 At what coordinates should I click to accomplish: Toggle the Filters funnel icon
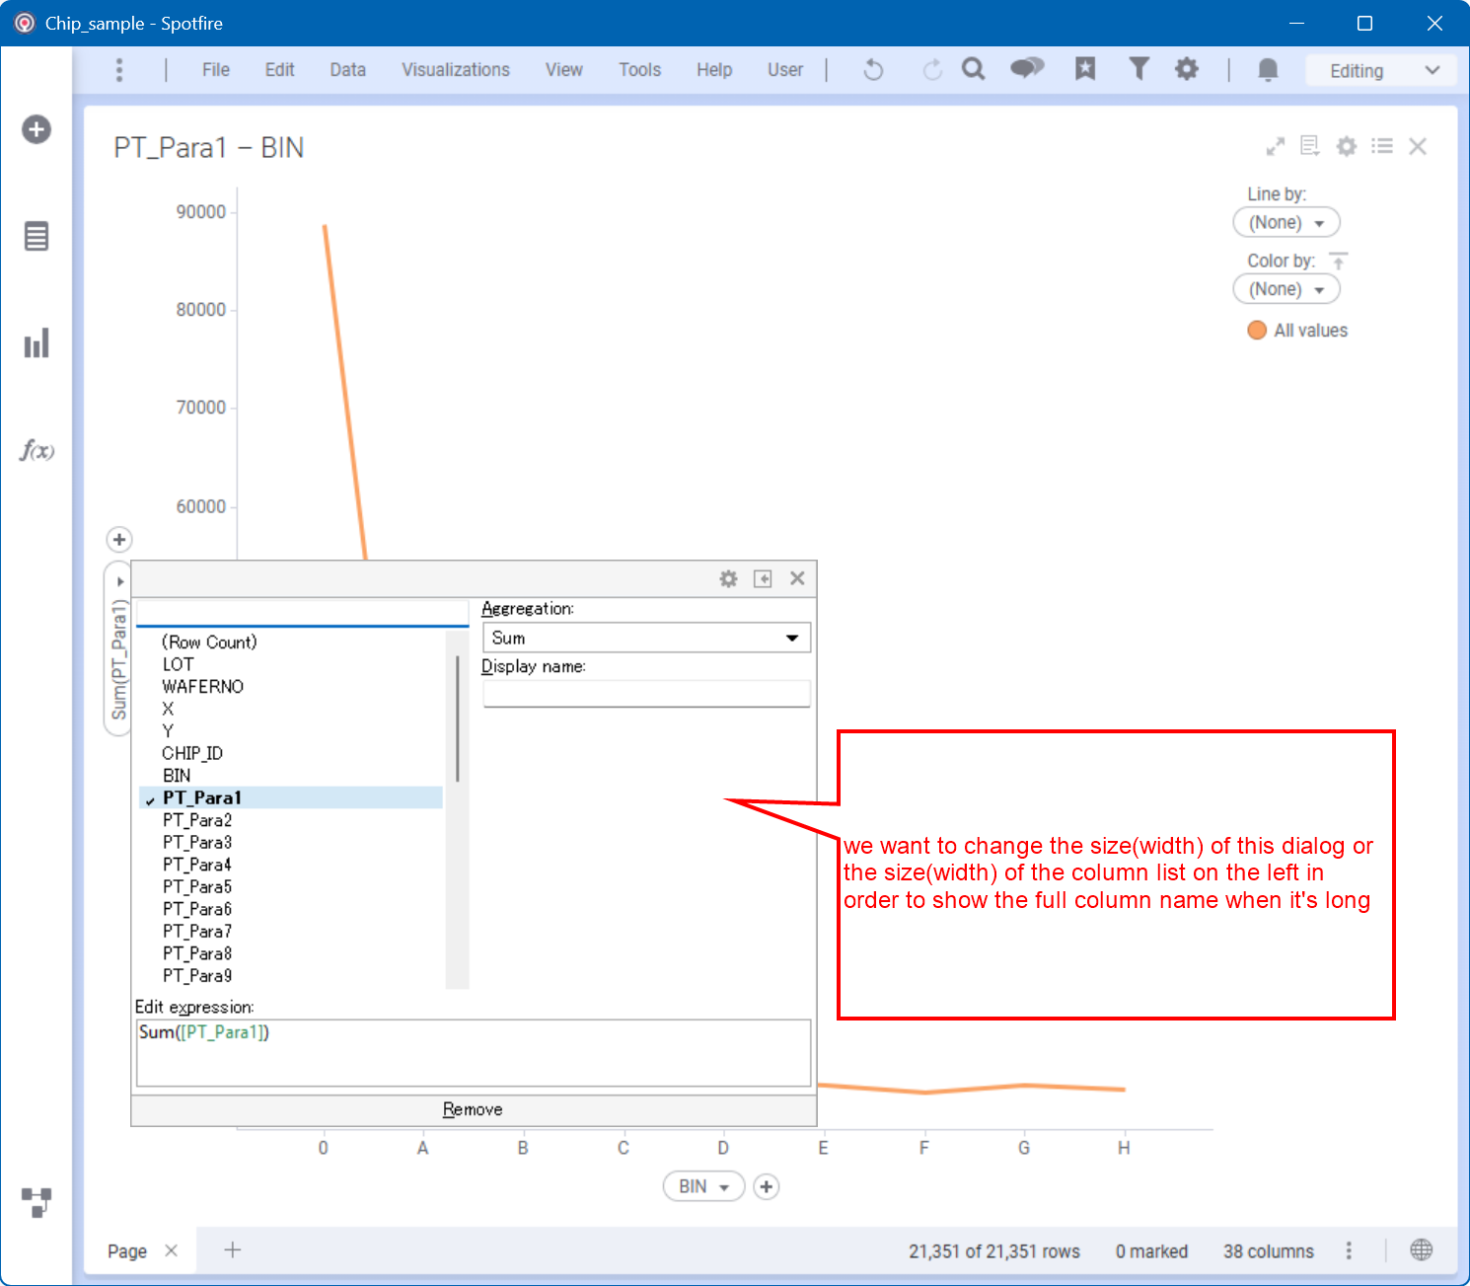[x=1139, y=69]
